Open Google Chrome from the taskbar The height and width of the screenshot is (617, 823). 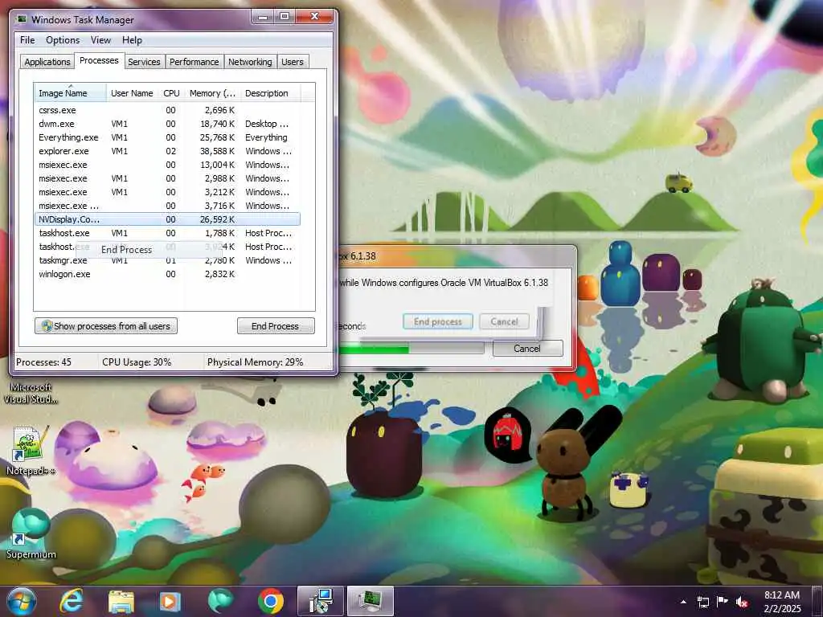tap(271, 601)
